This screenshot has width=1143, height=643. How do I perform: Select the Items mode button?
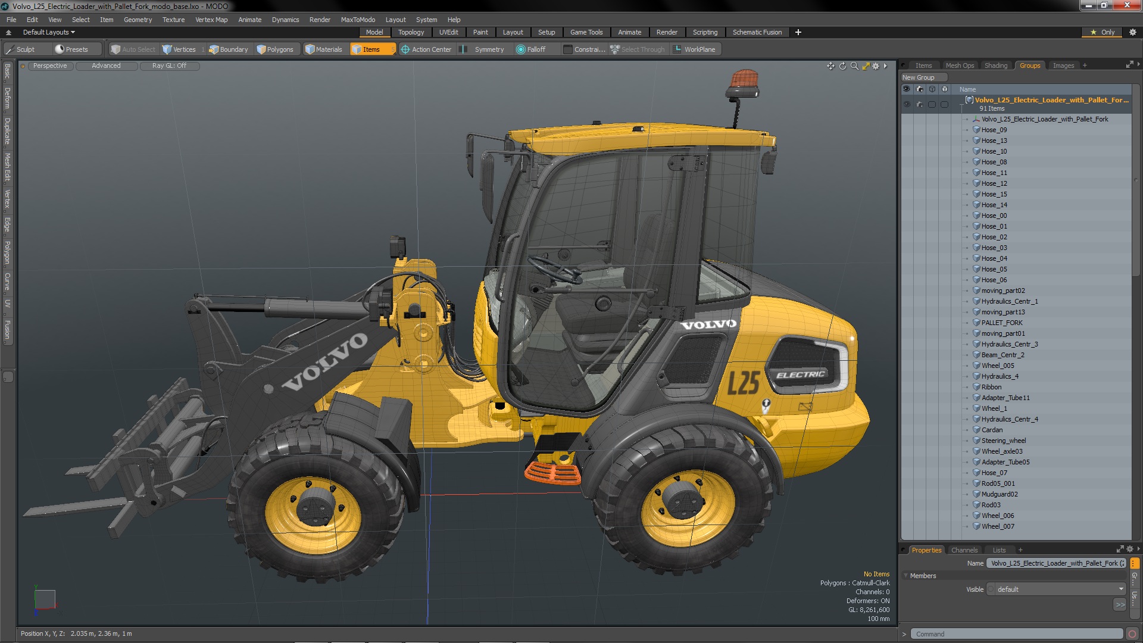(x=372, y=49)
